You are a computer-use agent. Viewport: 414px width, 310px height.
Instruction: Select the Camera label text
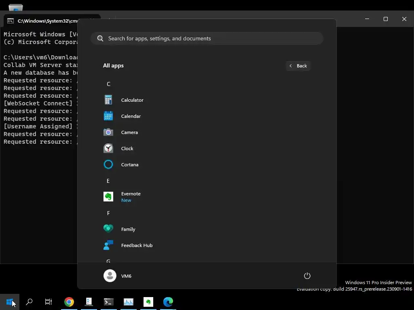[129, 132]
